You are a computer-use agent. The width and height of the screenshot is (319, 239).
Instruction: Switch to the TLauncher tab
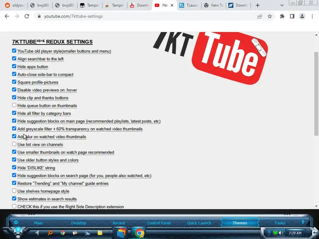pyautogui.click(x=188, y=5)
